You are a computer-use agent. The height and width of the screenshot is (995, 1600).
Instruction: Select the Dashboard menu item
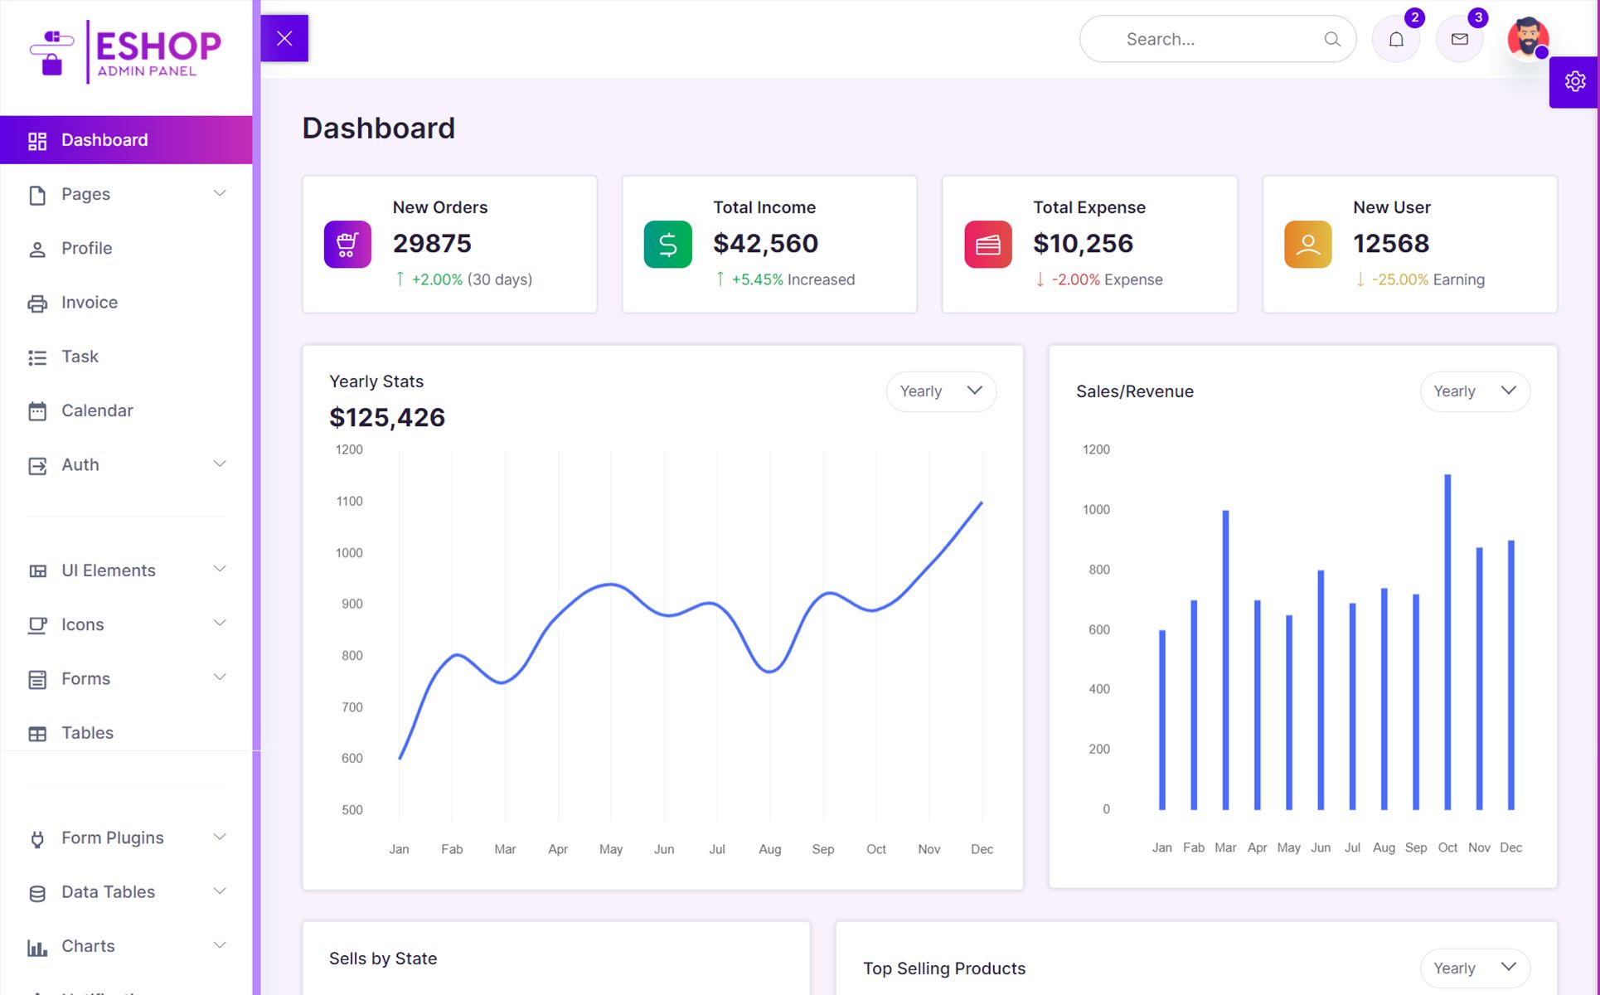click(126, 140)
